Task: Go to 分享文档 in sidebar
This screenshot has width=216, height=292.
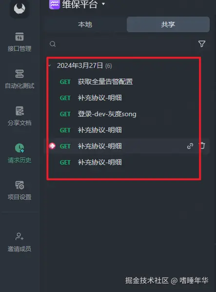Action: (20, 111)
